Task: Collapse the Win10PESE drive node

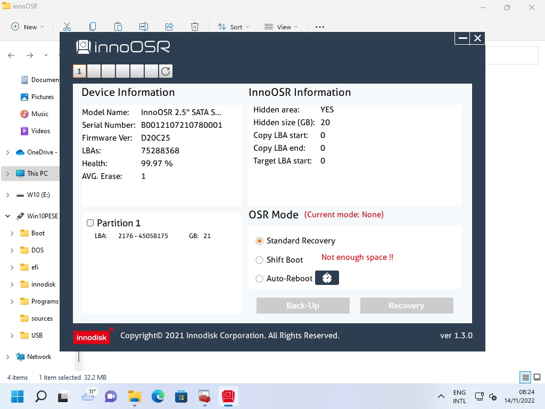Action: 8,216
